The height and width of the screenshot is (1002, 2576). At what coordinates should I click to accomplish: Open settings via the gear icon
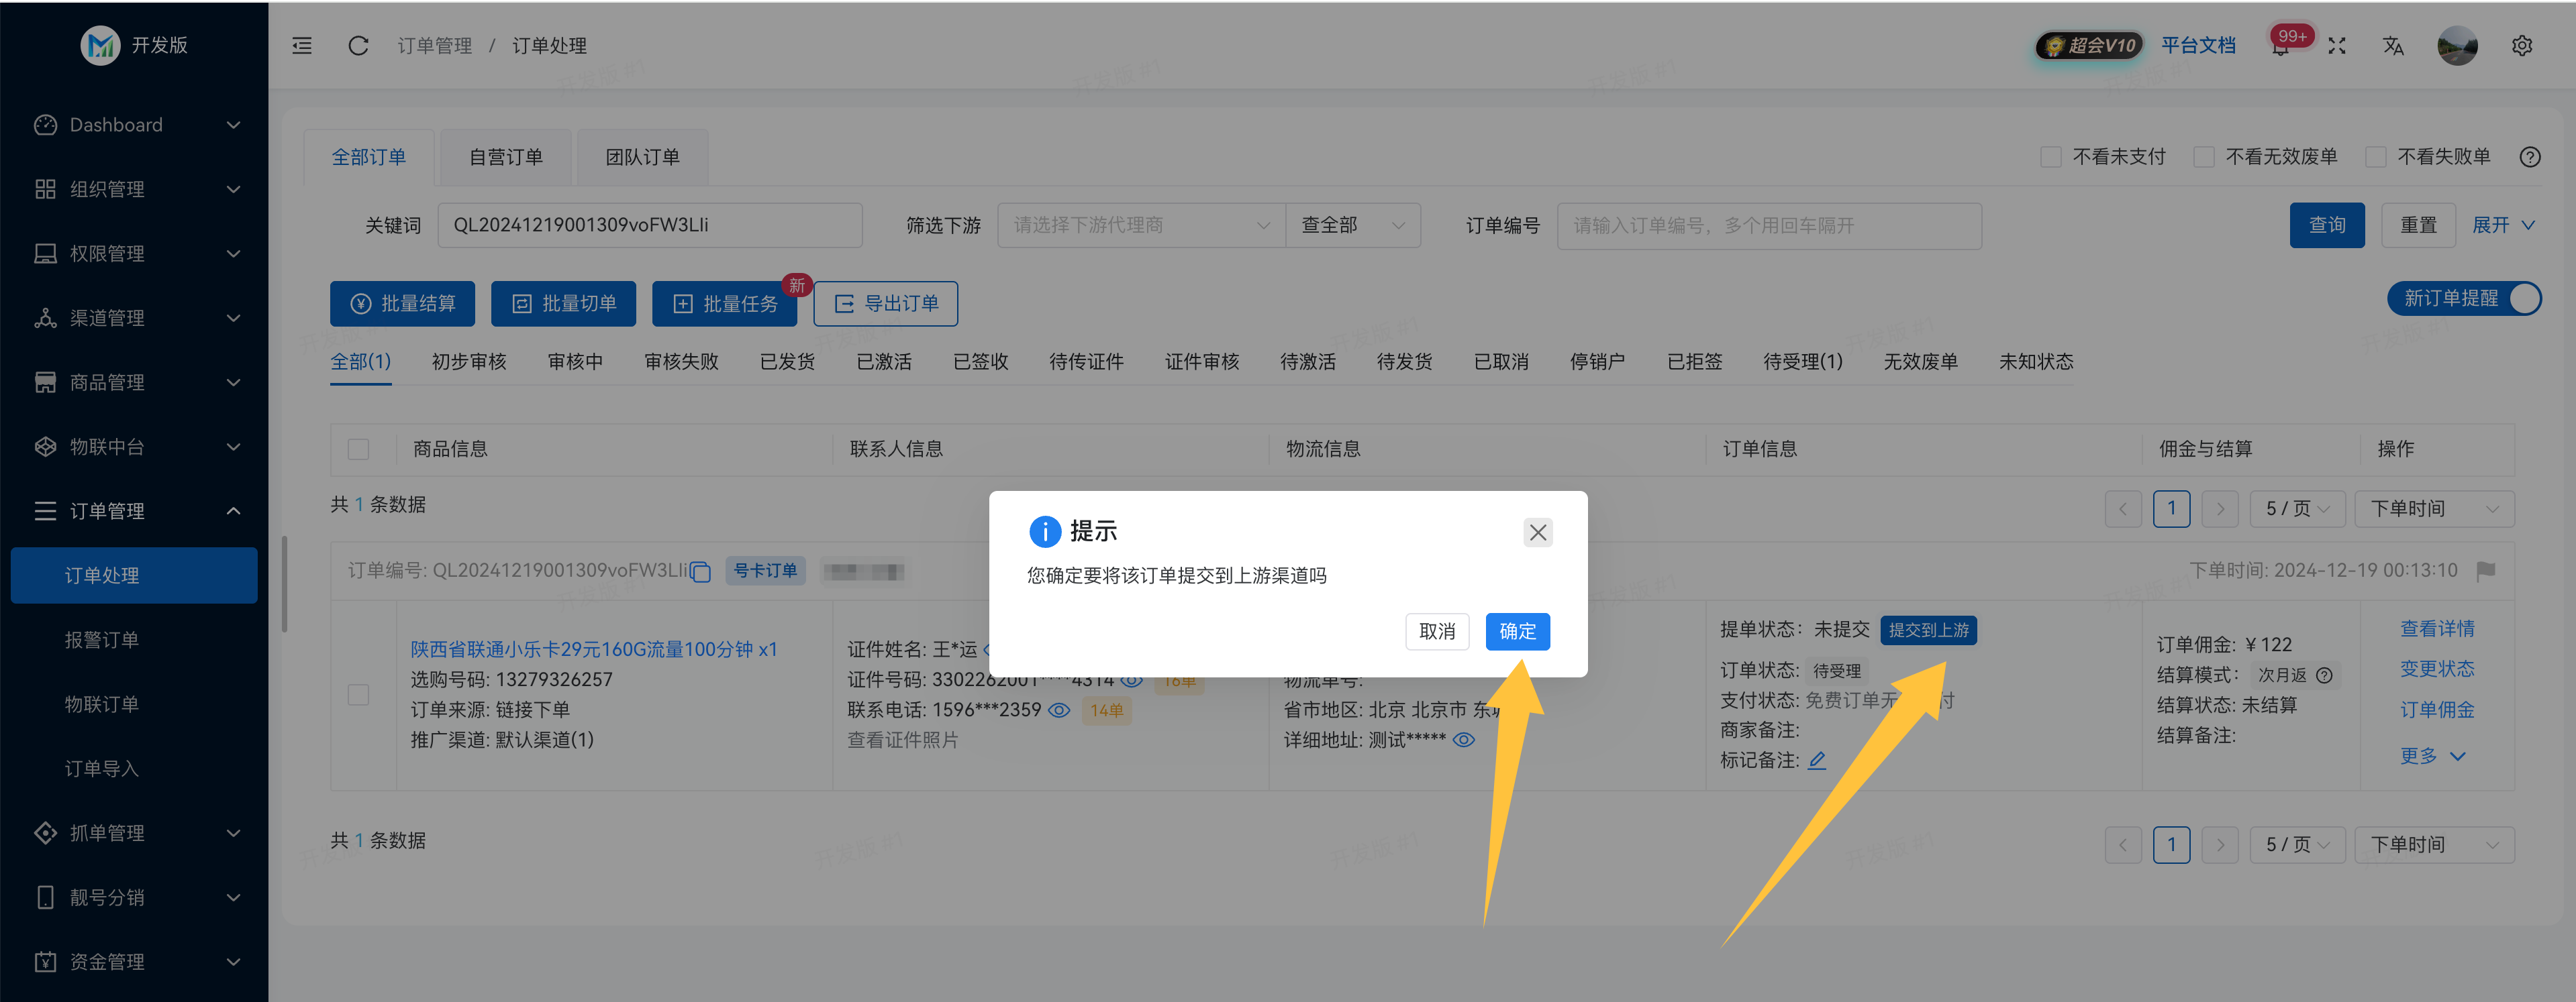coord(2522,45)
